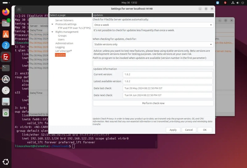The height and width of the screenshot is (168, 247).
Task: Open the power menu tray icon
Action: click(x=243, y=3)
